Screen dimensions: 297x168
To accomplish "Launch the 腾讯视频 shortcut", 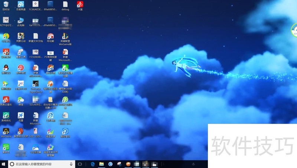I will pyautogui.click(x=6, y=85).
